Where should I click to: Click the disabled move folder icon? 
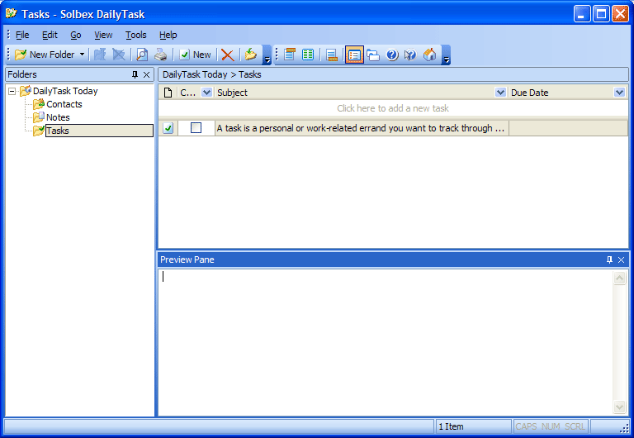100,55
